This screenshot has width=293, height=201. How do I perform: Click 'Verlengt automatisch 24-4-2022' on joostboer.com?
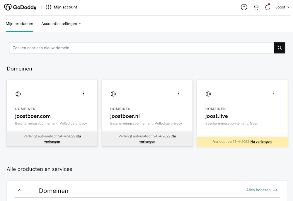49,136
